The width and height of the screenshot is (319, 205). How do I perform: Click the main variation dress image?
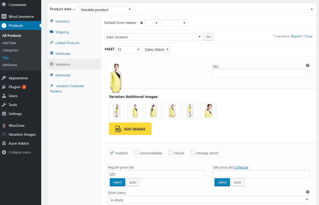pyautogui.click(x=116, y=78)
